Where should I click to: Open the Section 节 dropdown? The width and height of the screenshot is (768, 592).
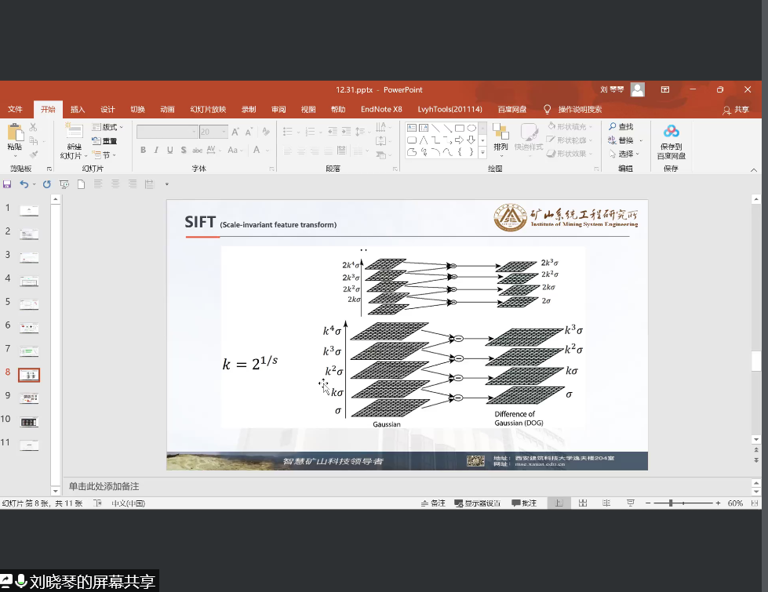click(x=104, y=155)
